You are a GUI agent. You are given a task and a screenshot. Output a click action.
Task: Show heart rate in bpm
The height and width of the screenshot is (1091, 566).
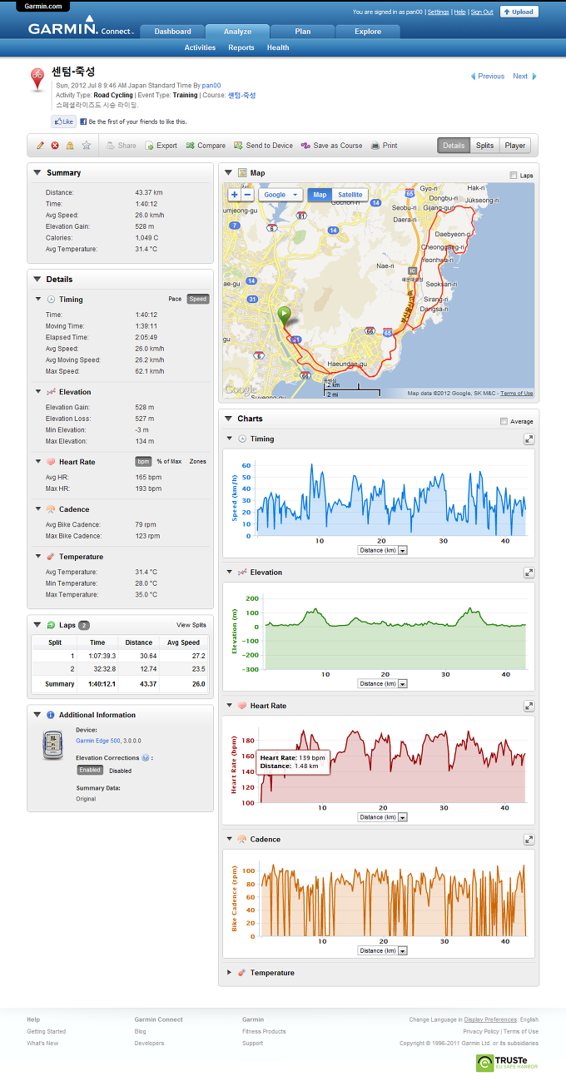[x=143, y=461]
